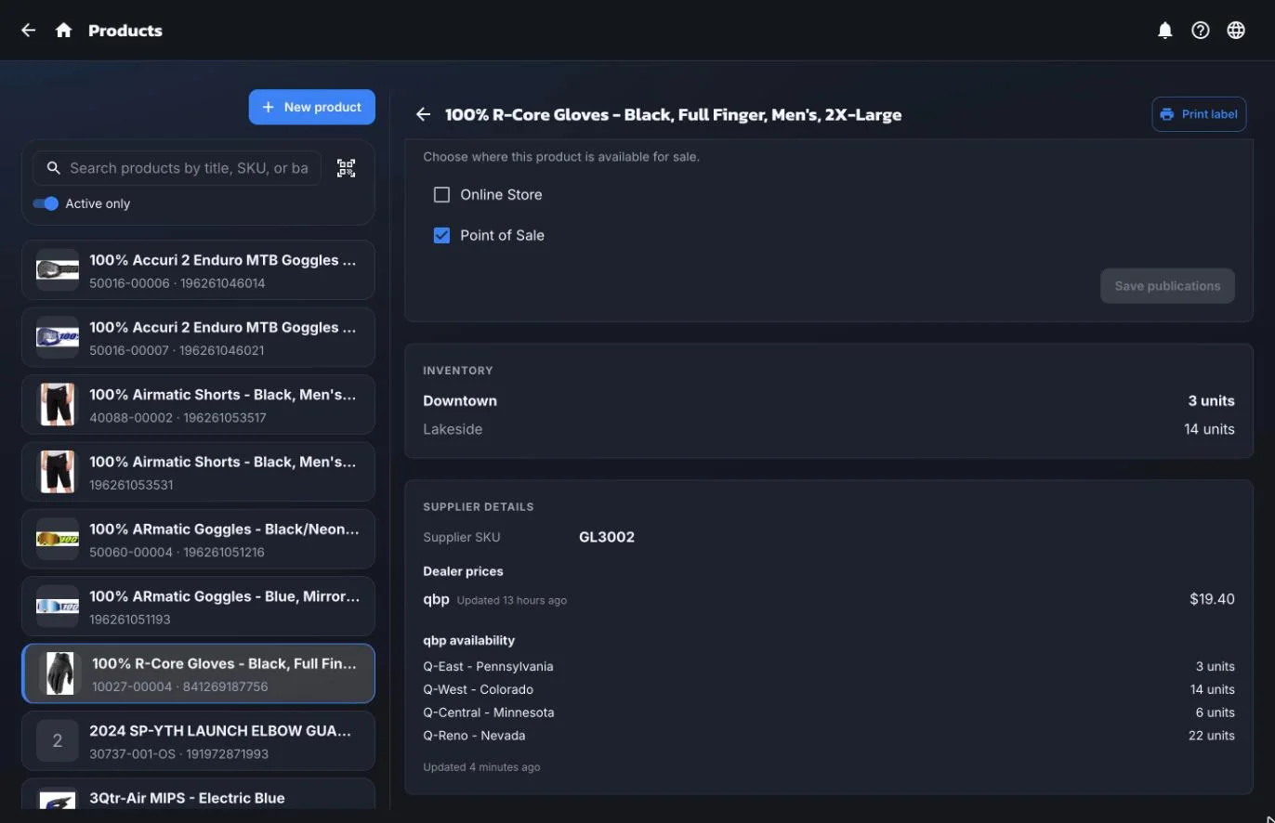Click the New product button

point(312,107)
